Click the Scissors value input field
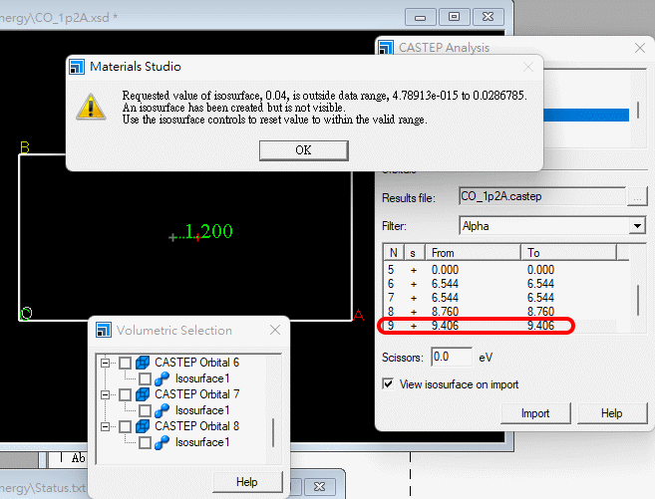Viewport: 655px width, 499px height. pyautogui.click(x=453, y=357)
